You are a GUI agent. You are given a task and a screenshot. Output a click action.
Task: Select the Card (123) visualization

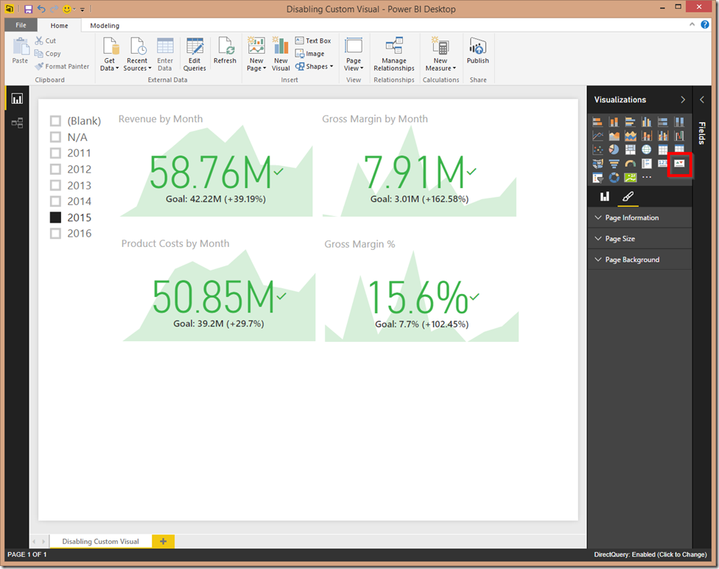click(x=662, y=164)
